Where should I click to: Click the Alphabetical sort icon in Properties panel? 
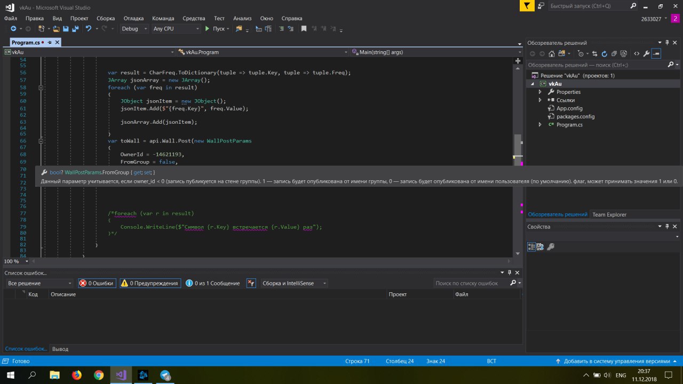[540, 246]
